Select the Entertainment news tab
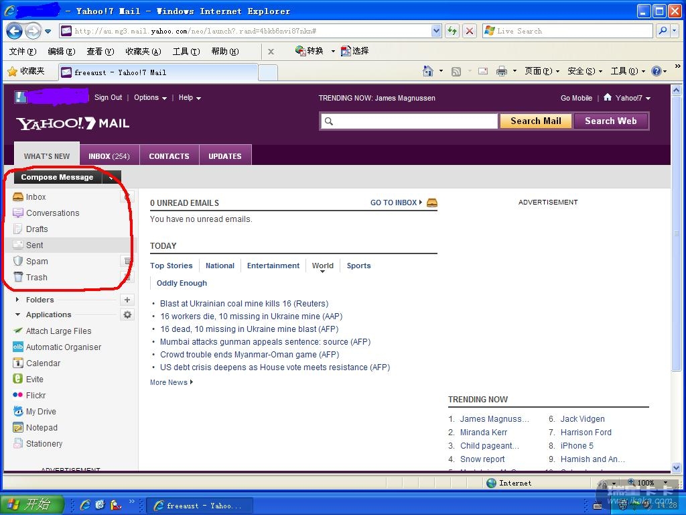The width and height of the screenshot is (686, 515). click(273, 266)
